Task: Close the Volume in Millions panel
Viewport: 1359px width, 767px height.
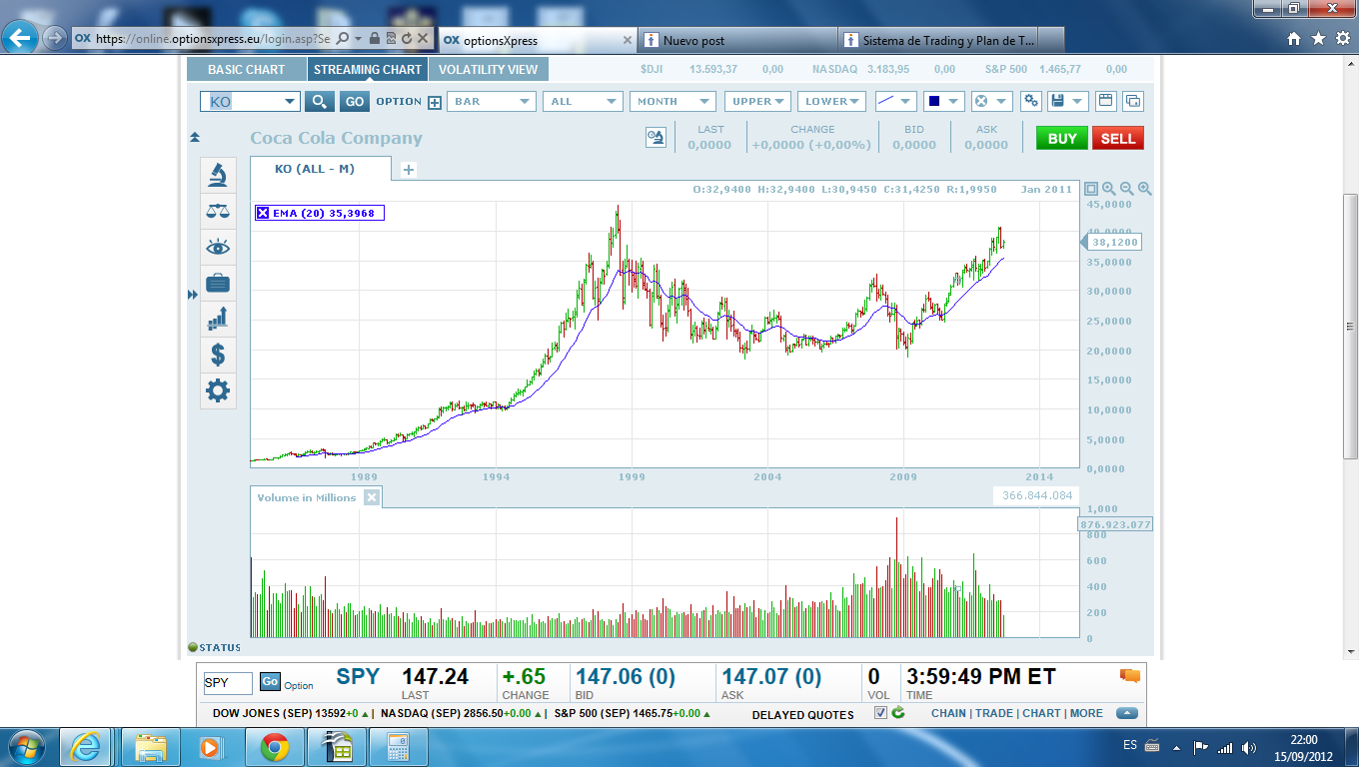Action: tap(372, 497)
